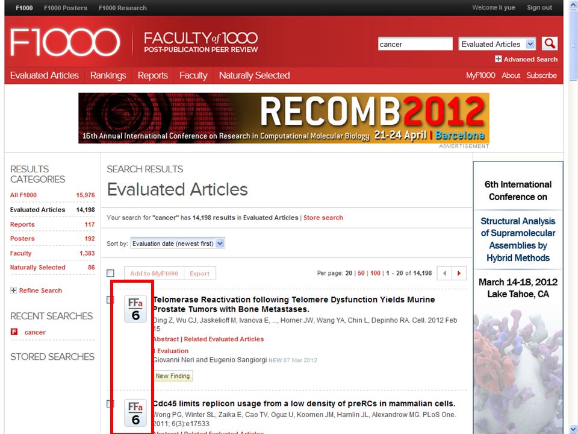Click Subscribe in the navigation bar
The height and width of the screenshot is (434, 578).
tap(541, 75)
